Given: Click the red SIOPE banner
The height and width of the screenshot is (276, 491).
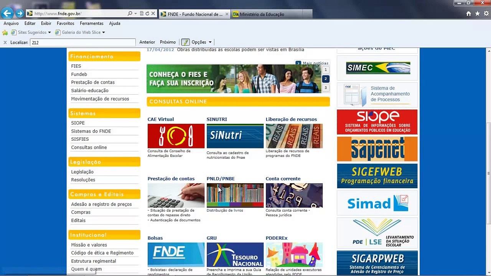Looking at the screenshot, I should [x=377, y=122].
